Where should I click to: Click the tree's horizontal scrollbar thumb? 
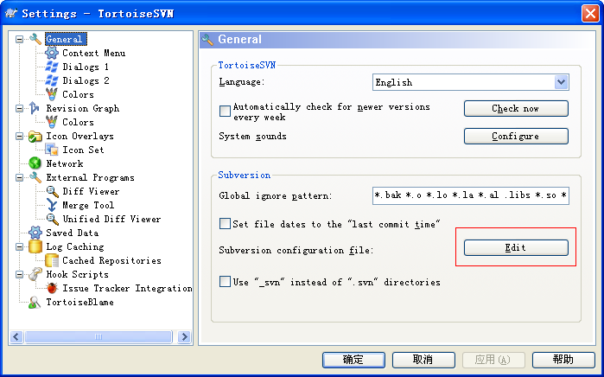(99, 336)
